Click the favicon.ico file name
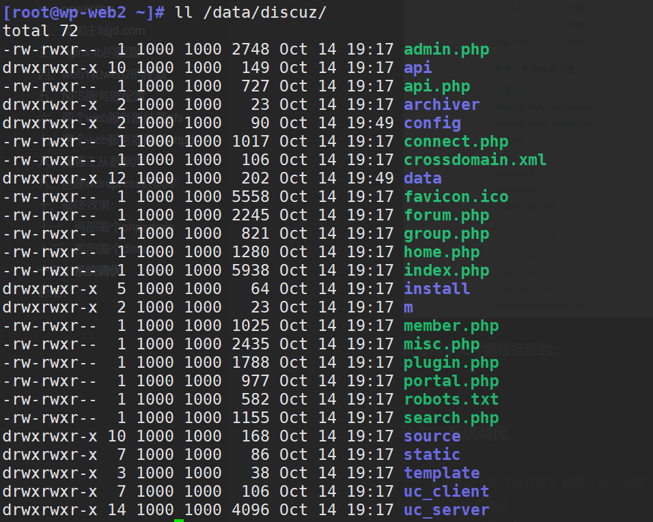This screenshot has width=653, height=522. [456, 197]
